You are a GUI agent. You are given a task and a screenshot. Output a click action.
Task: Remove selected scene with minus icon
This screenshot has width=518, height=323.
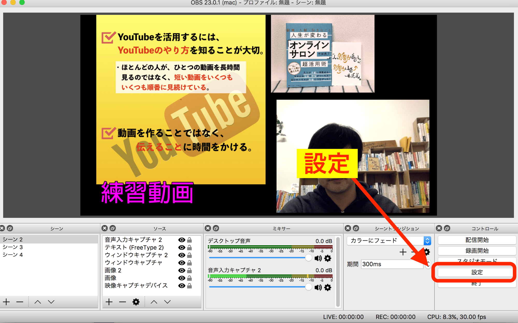coord(20,302)
